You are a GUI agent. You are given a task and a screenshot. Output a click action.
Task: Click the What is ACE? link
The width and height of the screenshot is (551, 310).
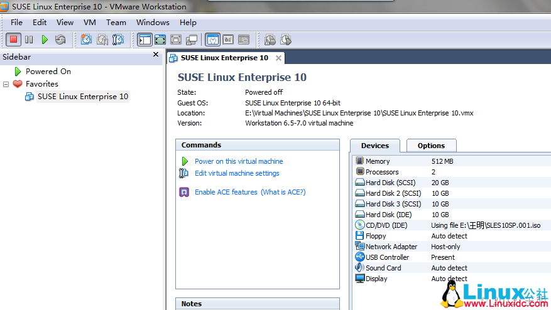coord(283,192)
